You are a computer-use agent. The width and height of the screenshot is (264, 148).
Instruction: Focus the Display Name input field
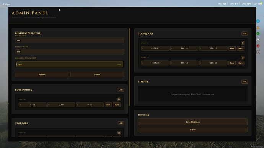70,52
